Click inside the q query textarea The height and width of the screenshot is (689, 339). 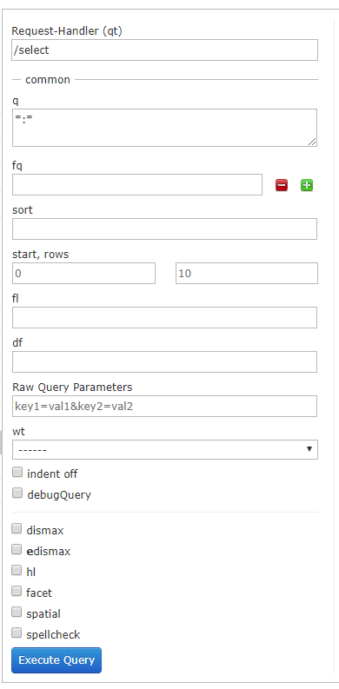[164, 128]
